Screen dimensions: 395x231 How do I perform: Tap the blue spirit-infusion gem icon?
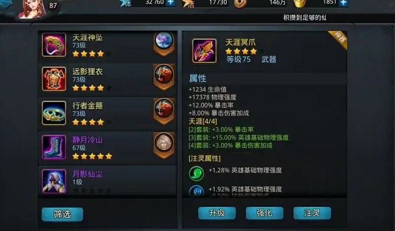point(196,191)
